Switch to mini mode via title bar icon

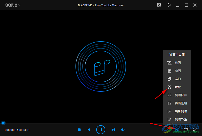(159, 5)
